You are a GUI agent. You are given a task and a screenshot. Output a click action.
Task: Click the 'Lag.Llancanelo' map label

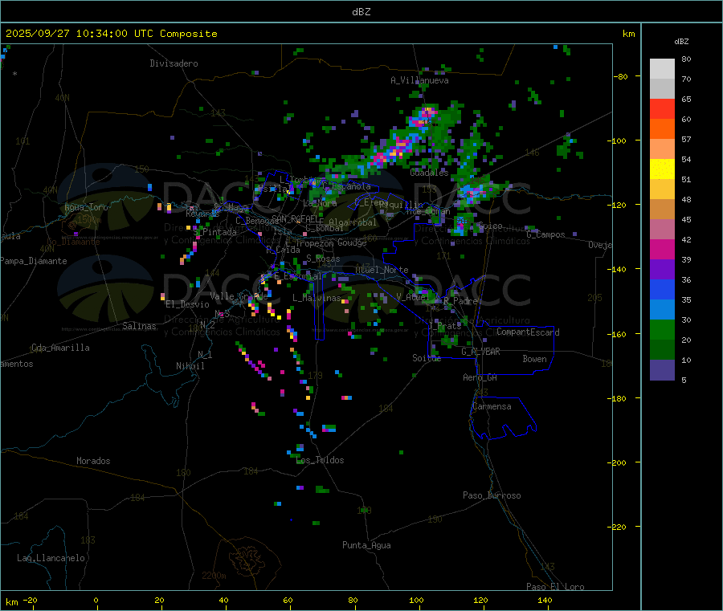point(51,558)
